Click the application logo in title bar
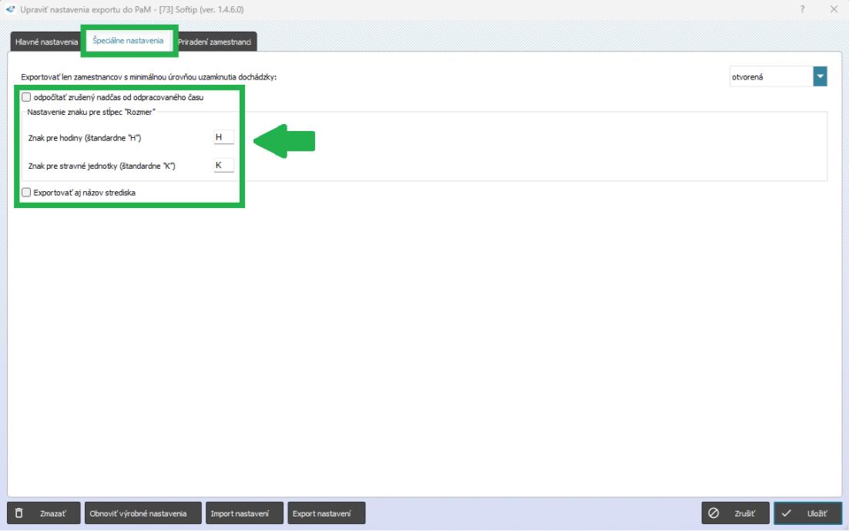Screen dimensions: 849x531 pos(8,8)
